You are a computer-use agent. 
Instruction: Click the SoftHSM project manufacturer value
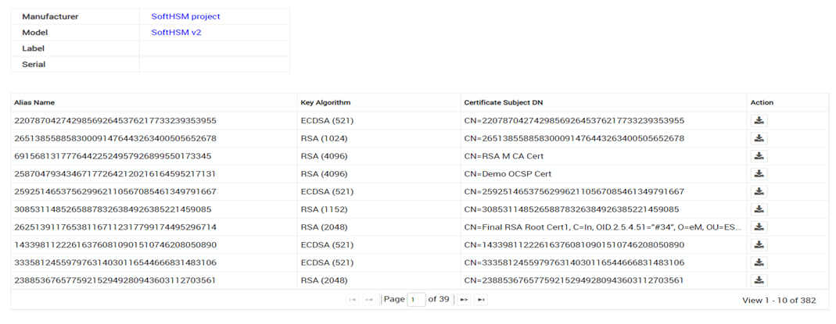click(185, 16)
